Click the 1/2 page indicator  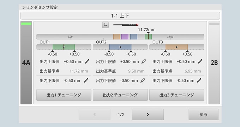pyautogui.click(x=121, y=115)
